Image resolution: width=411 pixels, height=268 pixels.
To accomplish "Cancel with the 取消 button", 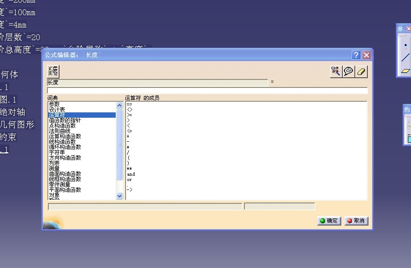I will point(356,221).
